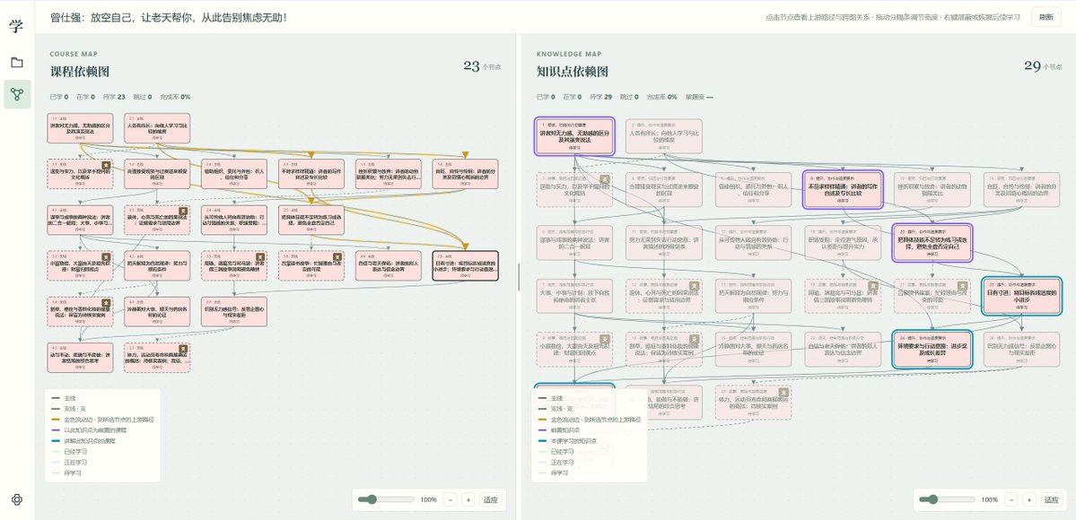The width and height of the screenshot is (1076, 520).
Task: Click the badge icon on knowledge map node 体力、运动员寿命
Action: pyautogui.click(x=783, y=392)
